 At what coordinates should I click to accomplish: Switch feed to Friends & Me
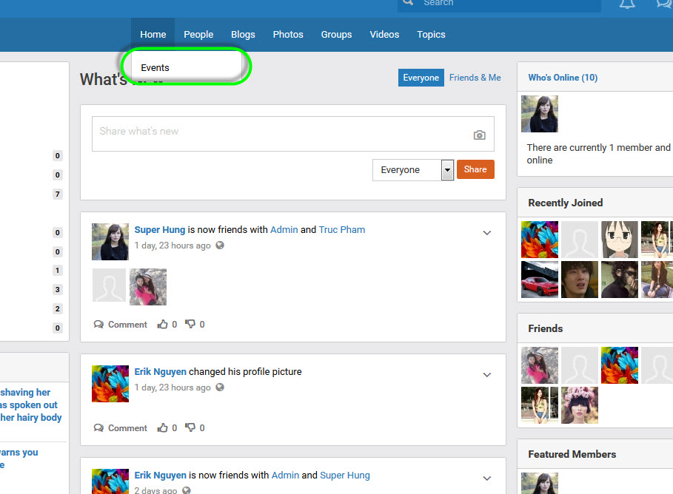click(475, 78)
